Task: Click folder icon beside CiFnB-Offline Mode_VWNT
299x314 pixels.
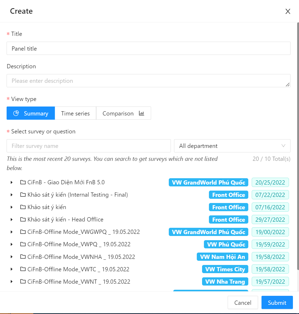Action: [x=23, y=282]
